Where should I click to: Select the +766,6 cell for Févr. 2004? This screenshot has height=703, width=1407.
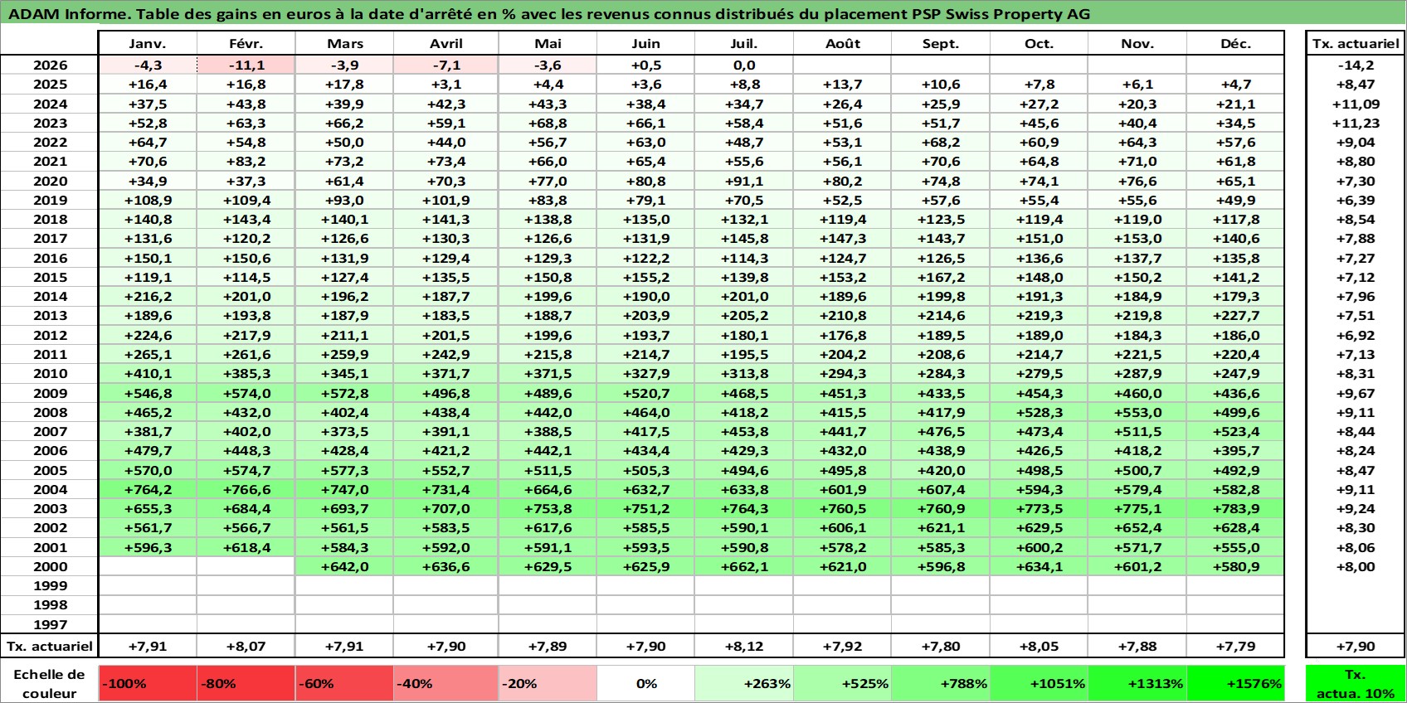(x=246, y=489)
